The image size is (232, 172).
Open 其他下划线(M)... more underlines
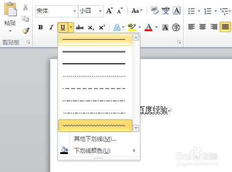95,139
